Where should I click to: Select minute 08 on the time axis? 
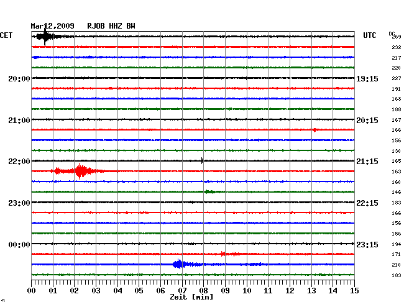[x=204, y=291]
